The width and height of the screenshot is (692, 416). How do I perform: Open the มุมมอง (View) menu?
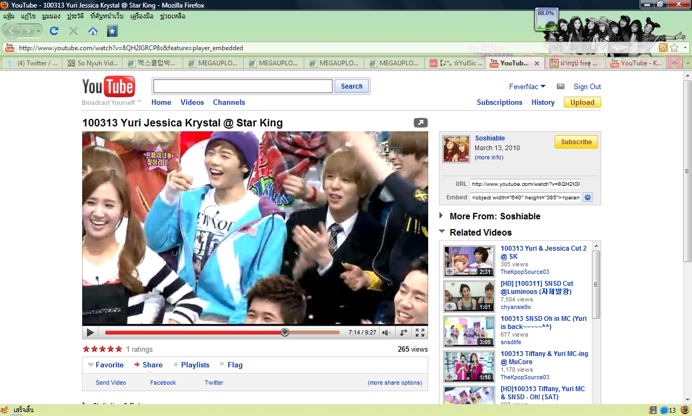point(51,16)
